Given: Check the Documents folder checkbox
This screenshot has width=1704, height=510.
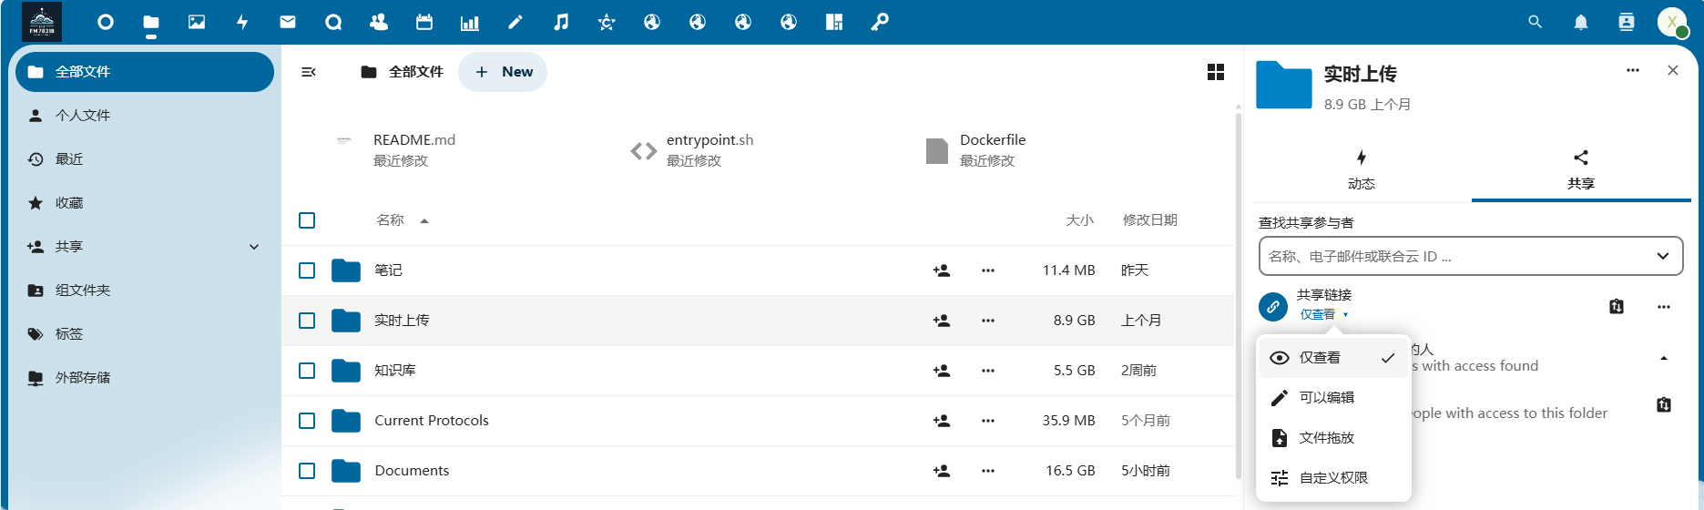Looking at the screenshot, I should [x=307, y=471].
